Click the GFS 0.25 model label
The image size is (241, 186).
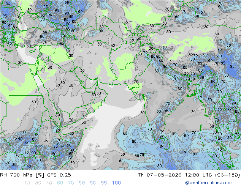tap(59, 175)
